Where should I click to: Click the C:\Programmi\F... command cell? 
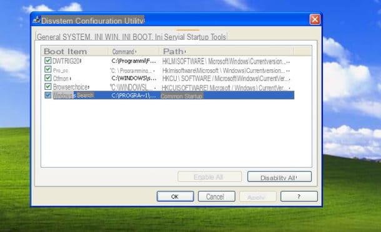[x=134, y=61]
